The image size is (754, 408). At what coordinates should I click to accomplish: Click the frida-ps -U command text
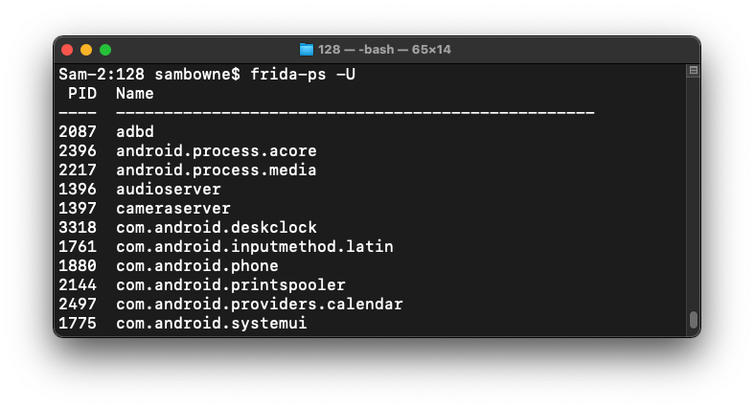pos(302,75)
